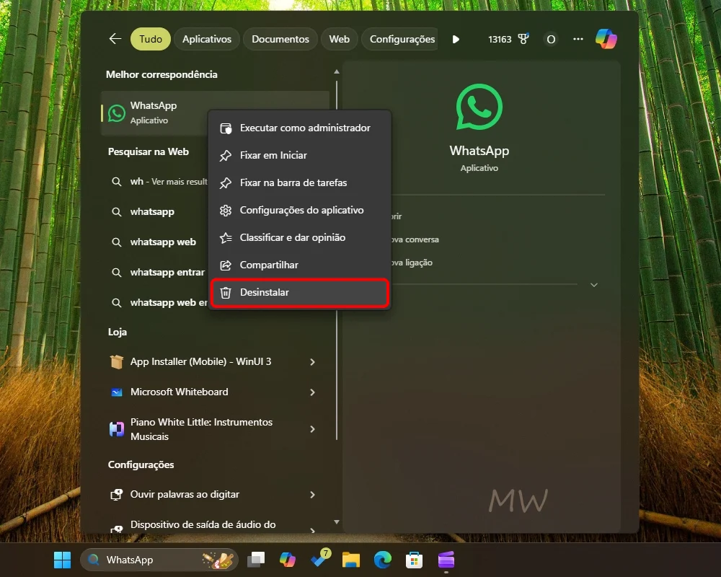Open Copilot from the taskbar

(288, 560)
